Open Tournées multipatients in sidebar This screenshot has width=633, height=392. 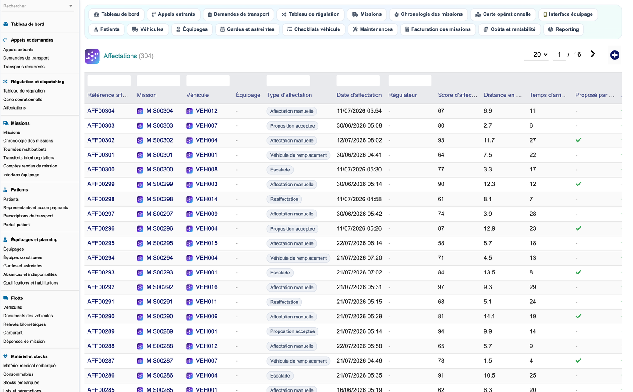pos(25,150)
